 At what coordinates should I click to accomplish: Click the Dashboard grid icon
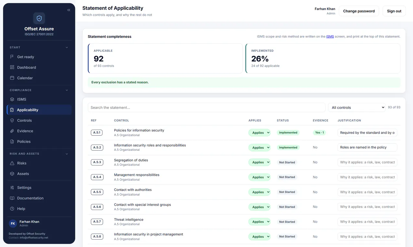pos(12,67)
